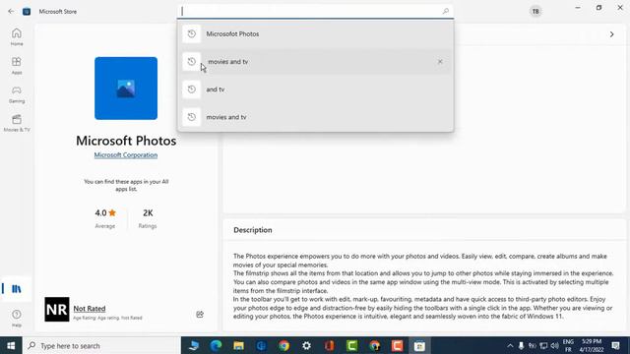The height and width of the screenshot is (354, 630).
Task: Remove highlighted 'movies and tv' history entry
Action: 440,62
